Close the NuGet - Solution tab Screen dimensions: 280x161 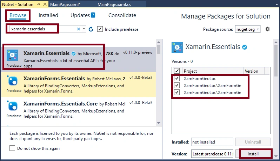coord(45,4)
